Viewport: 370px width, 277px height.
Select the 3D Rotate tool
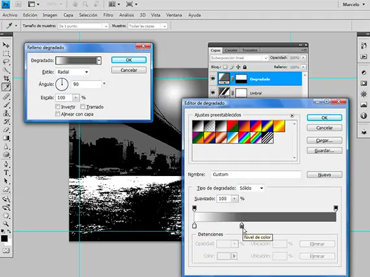point(6,199)
